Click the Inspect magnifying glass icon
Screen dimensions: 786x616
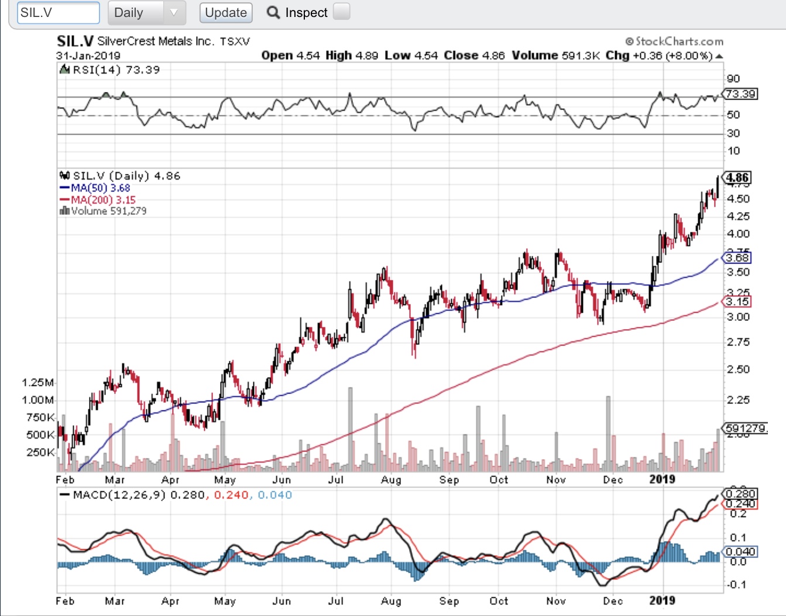tap(273, 12)
